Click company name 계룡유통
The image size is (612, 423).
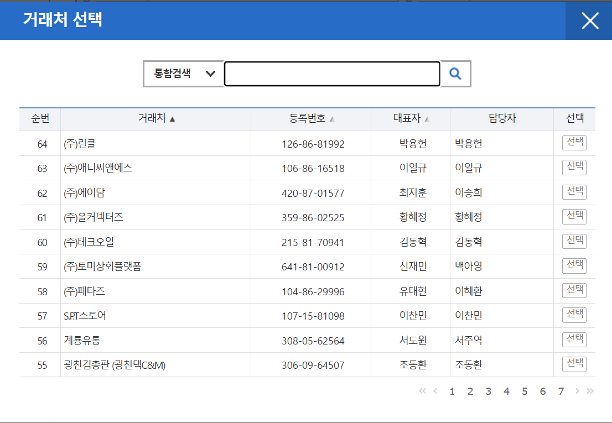point(82,341)
